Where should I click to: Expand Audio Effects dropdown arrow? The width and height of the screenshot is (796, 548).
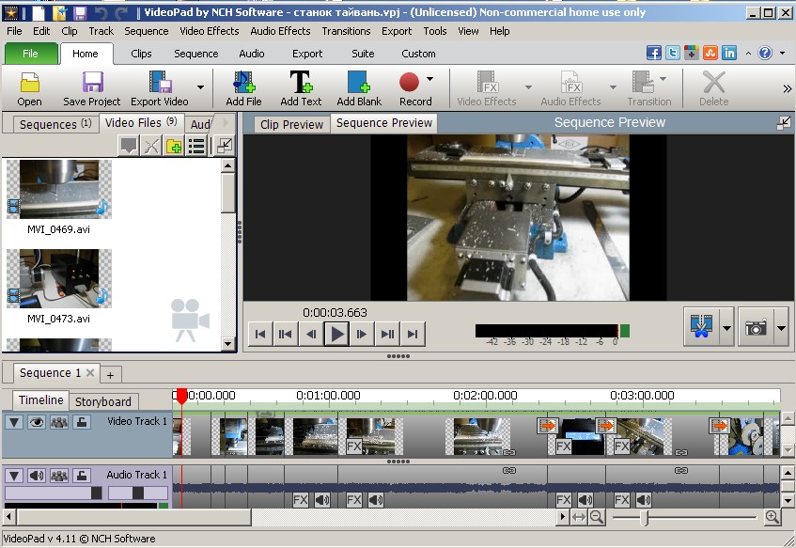(x=614, y=87)
